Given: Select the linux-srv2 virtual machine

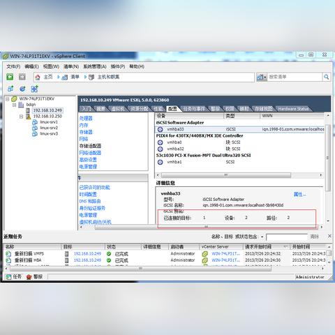Looking at the screenshot, I should (x=49, y=128).
